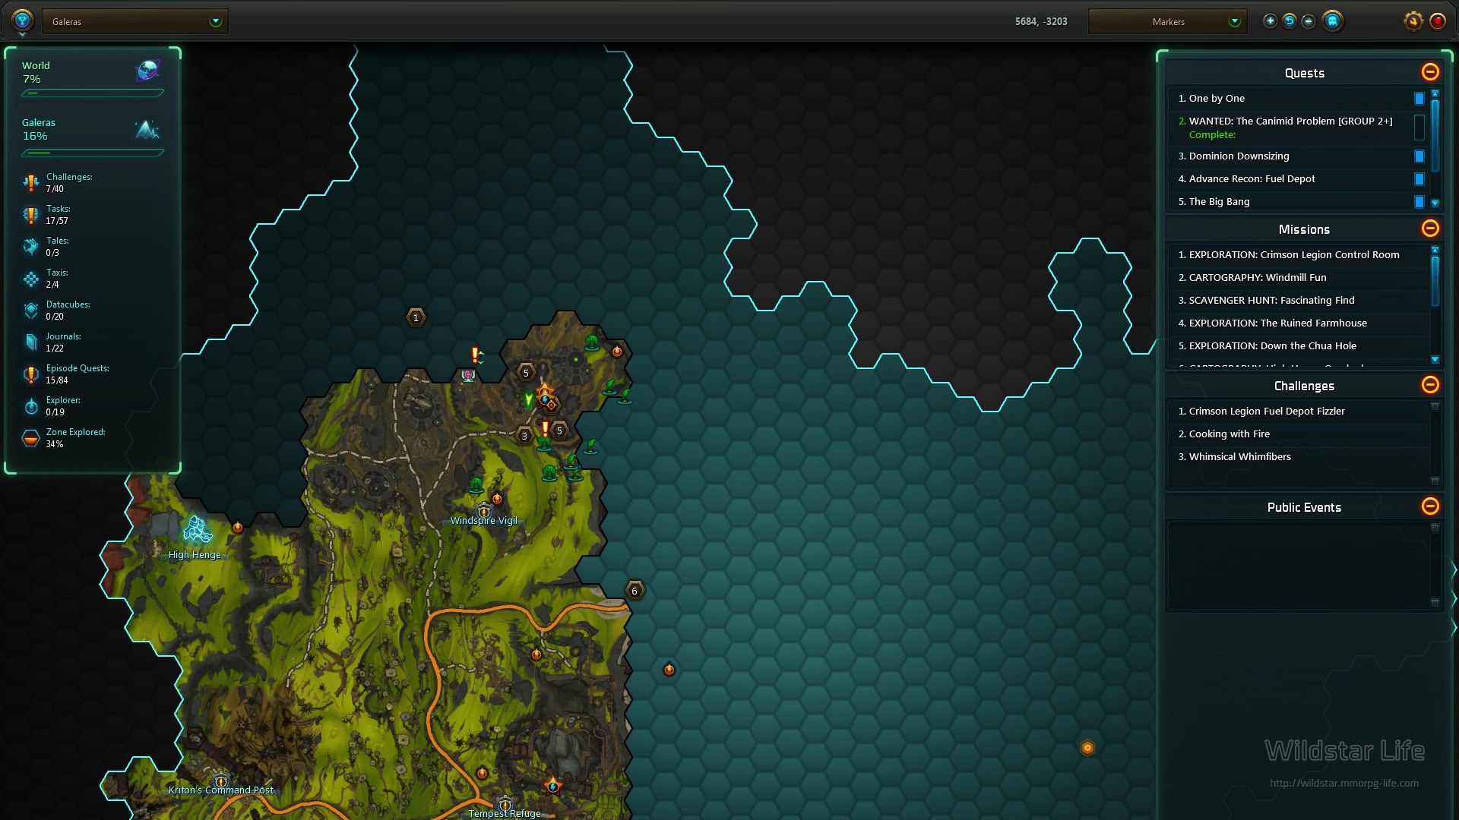
Task: Click the Explorer icon in stats panel
Action: point(30,406)
